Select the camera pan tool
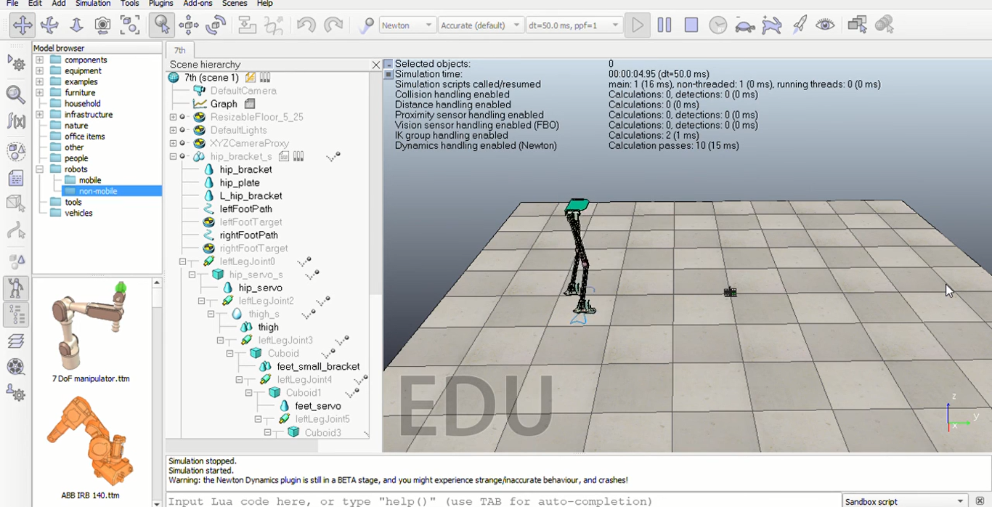 click(23, 25)
